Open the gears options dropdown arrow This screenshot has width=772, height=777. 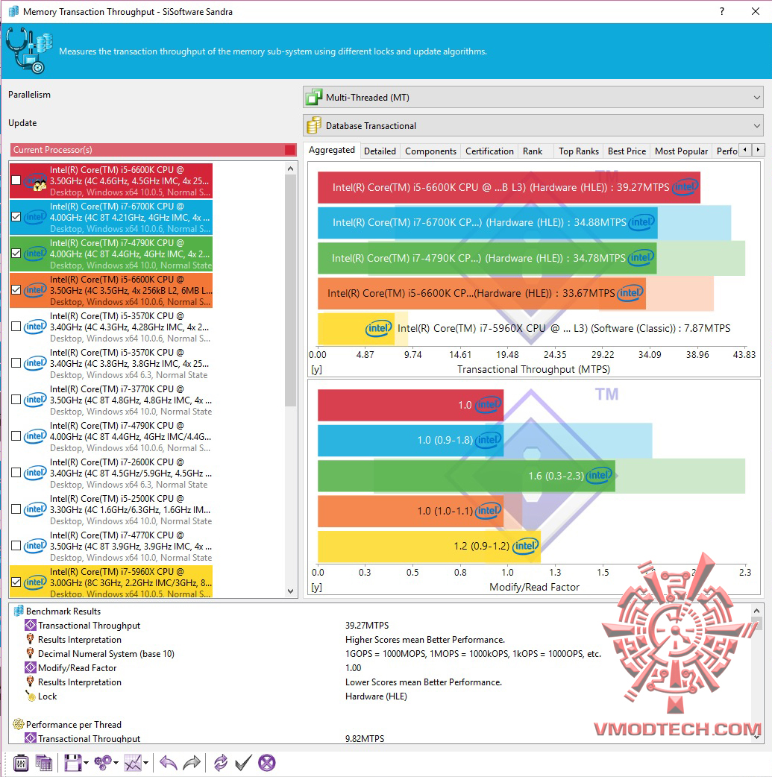coord(116,763)
